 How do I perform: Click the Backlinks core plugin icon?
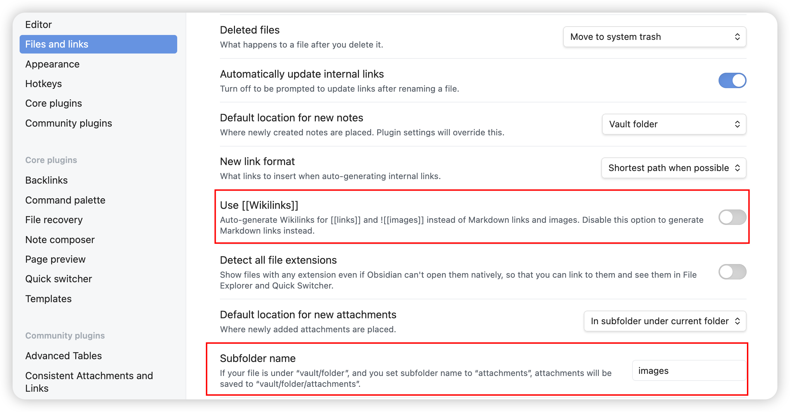click(x=47, y=180)
